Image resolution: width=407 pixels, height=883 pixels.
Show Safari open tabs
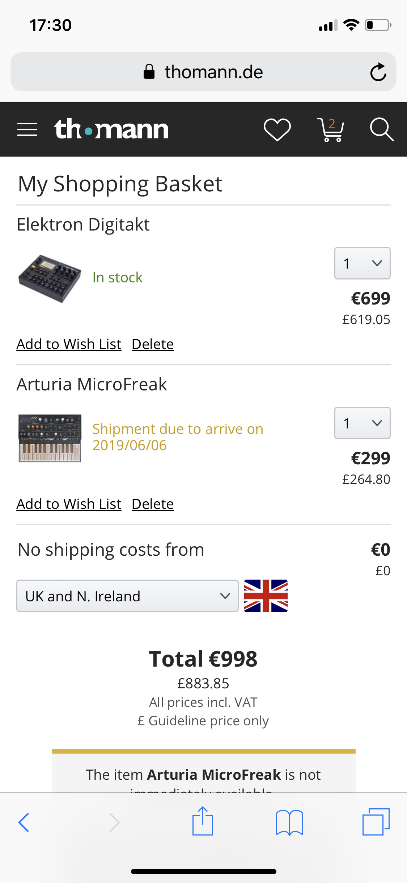click(376, 822)
